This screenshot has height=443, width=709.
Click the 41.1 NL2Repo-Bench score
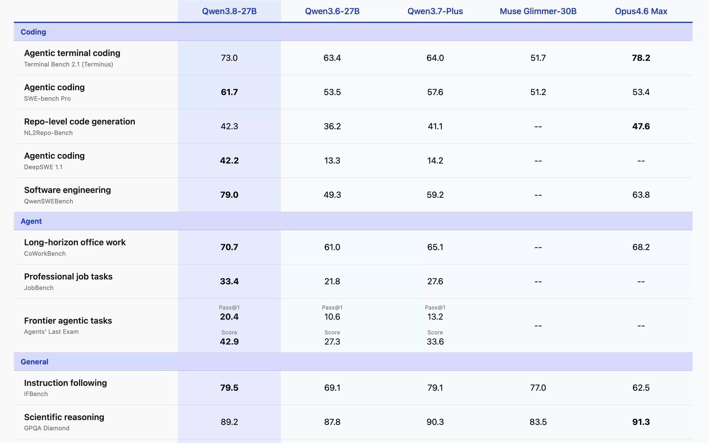(x=435, y=126)
